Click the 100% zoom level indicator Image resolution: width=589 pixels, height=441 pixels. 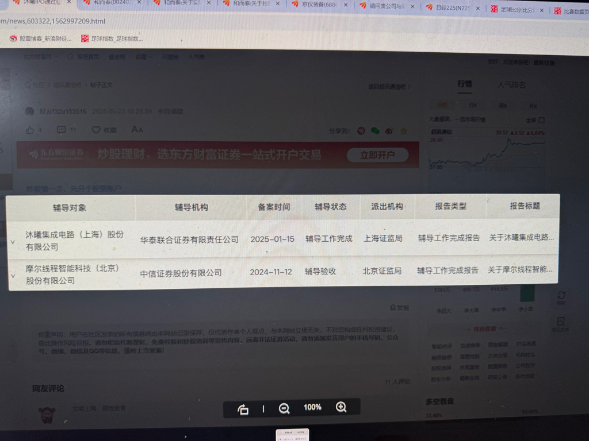[312, 407]
